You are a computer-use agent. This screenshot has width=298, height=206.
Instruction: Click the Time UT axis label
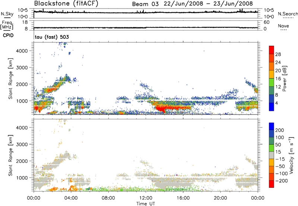point(146,204)
